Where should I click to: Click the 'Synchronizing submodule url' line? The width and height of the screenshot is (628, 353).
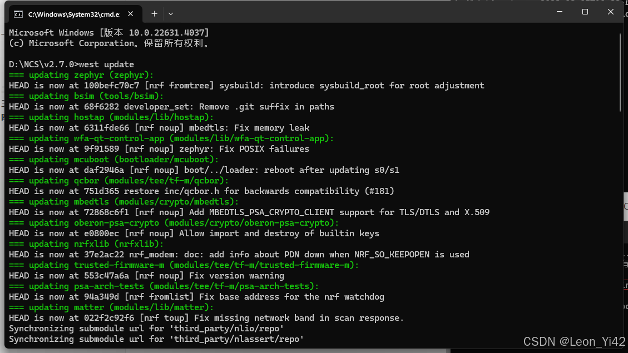tap(144, 328)
